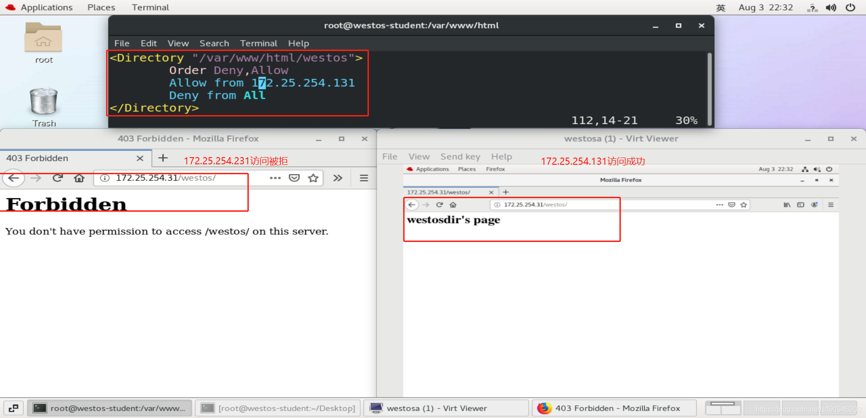Close the 403 Forbidden tab
866x418 pixels.
(140, 158)
